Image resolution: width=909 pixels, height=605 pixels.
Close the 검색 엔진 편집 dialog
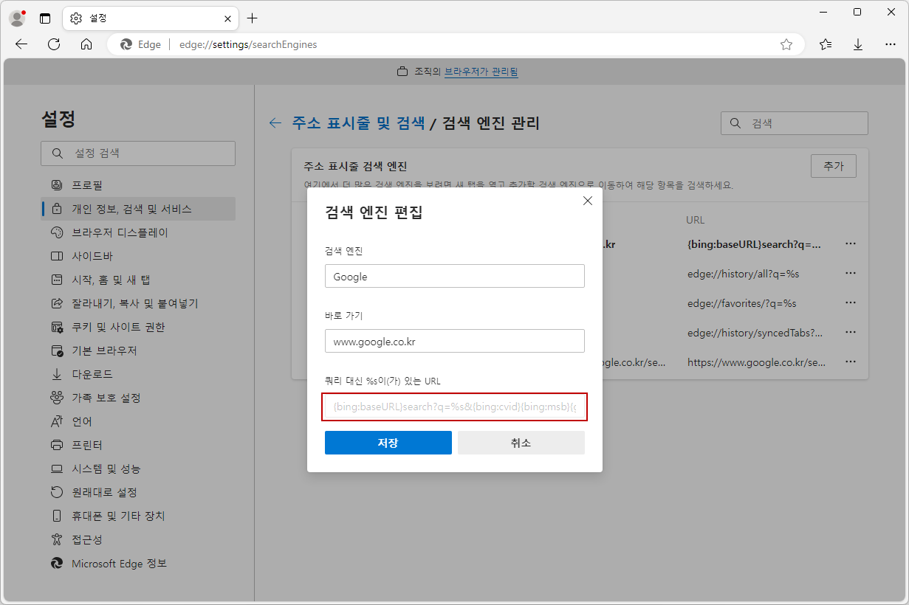pyautogui.click(x=588, y=201)
